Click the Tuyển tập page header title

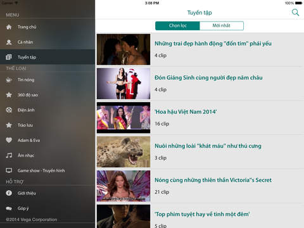point(199,13)
